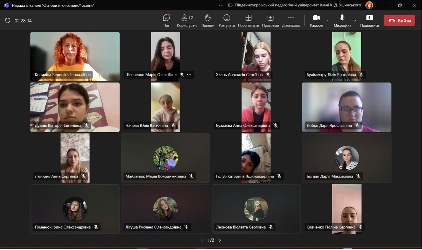Viewport: 422px width, 250px height.
Task: Click the university name in title bar
Action: [295, 5]
